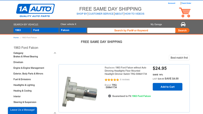Image resolution: width=203 pixels, height=114 pixels.
Task: Open the HOW-TO VIDEOS menu item
Action: point(134,14)
